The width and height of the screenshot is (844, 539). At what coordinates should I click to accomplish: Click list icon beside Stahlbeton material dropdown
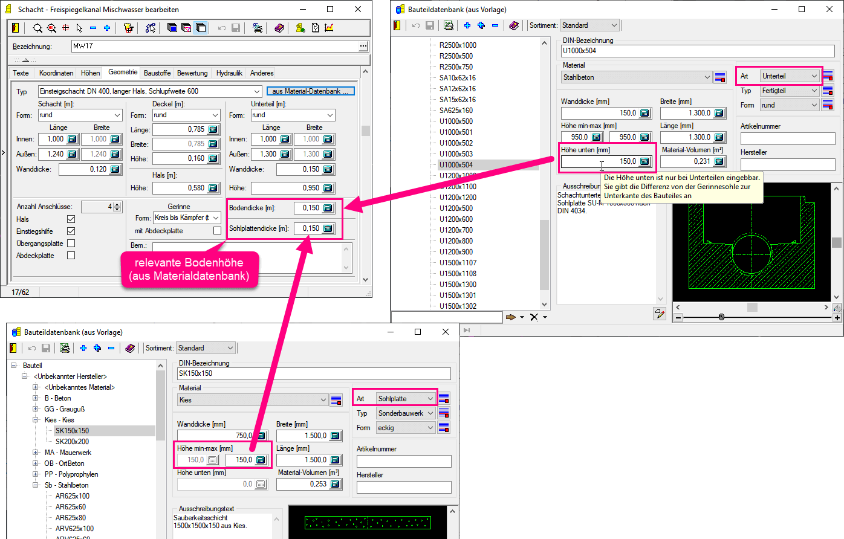[719, 77]
